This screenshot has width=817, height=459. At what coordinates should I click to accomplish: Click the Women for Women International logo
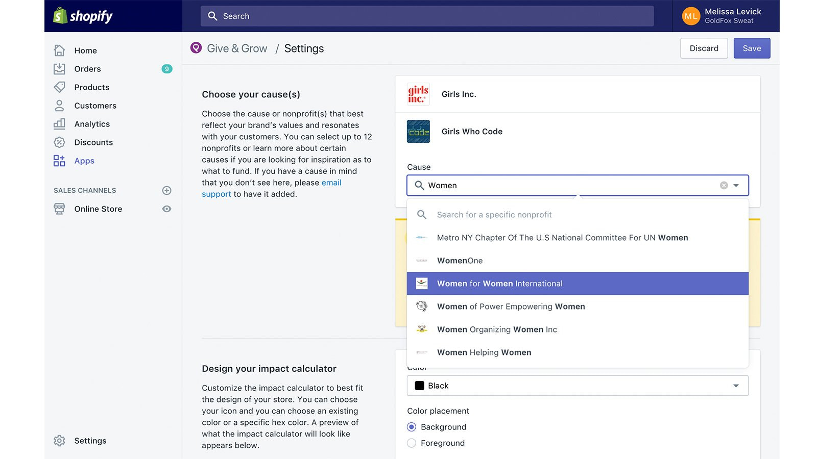(x=422, y=284)
